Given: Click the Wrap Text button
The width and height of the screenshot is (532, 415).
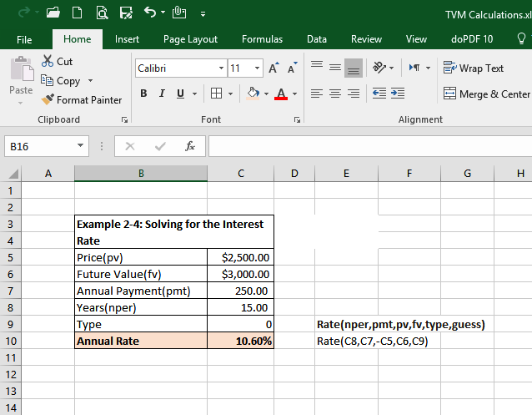Looking at the screenshot, I should click(474, 68).
